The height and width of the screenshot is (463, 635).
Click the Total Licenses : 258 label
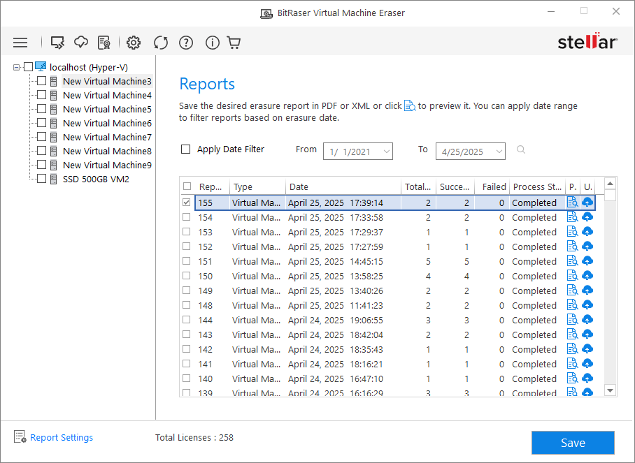point(194,438)
